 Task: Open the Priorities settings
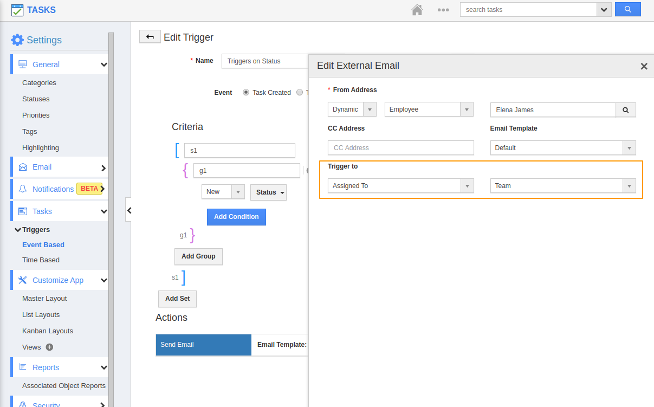36,115
